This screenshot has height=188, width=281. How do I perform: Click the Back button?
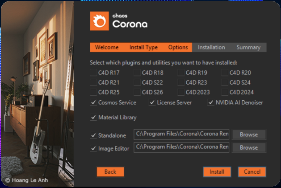[110, 172]
